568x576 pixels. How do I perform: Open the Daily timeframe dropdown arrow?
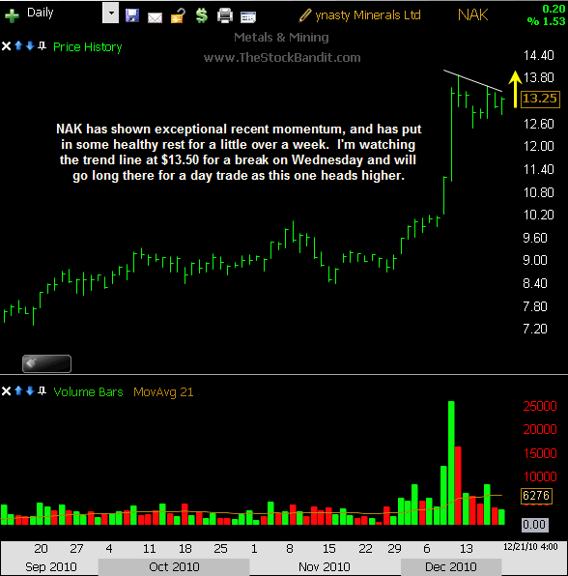(x=110, y=13)
